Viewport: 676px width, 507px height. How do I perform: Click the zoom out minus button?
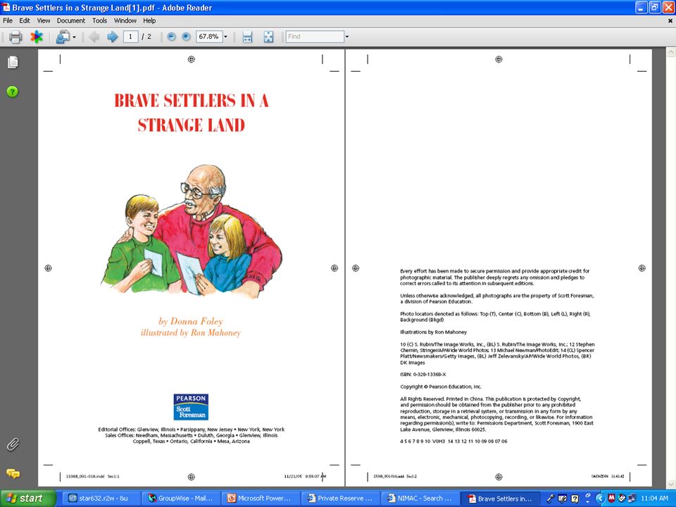pos(171,37)
